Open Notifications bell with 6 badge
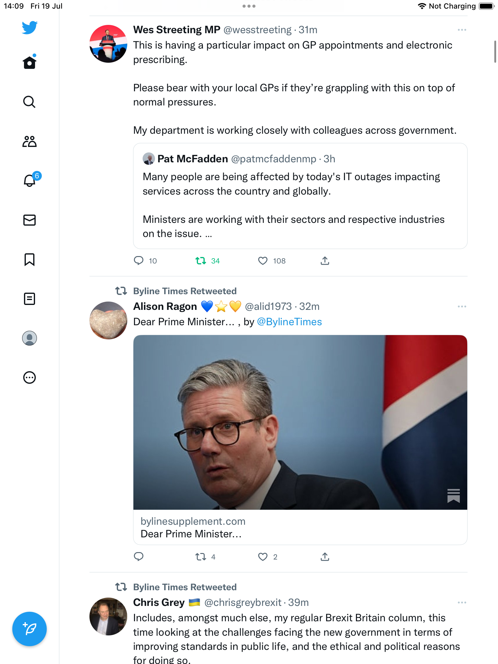 (30, 181)
